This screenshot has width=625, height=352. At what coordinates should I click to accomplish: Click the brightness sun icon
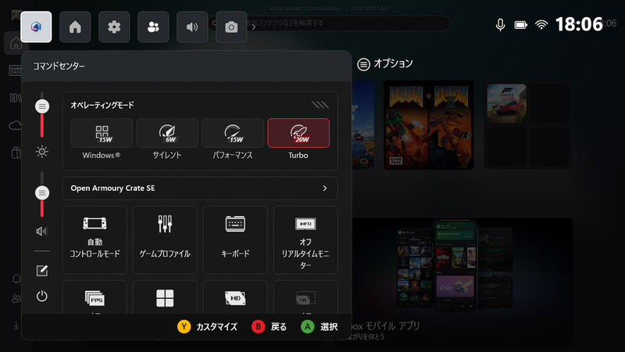click(42, 152)
